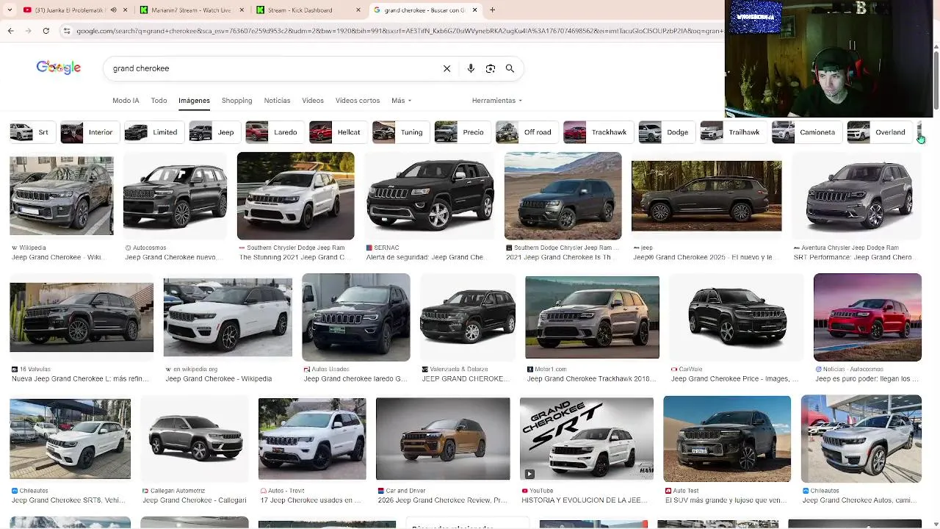This screenshot has width=940, height=529.
Task: Open the Wikipedia Jeep Grand Cherokee thumbnail
Action: click(62, 195)
